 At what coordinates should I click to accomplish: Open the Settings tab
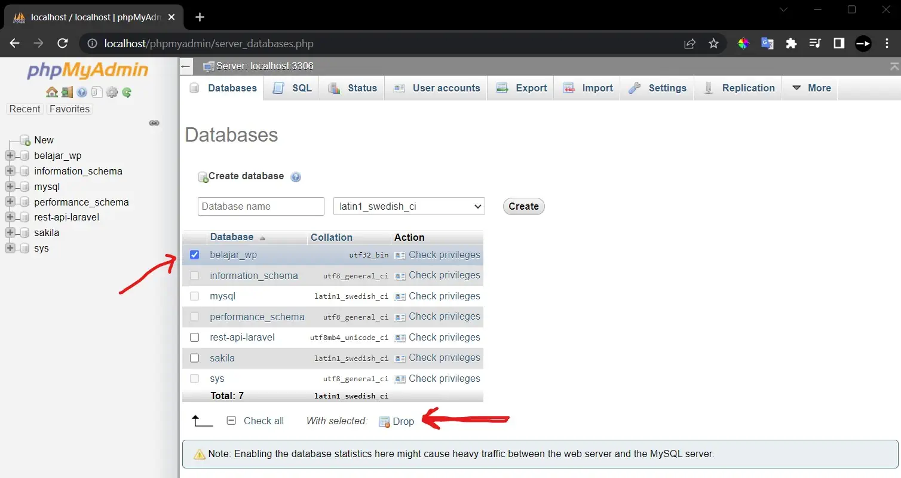657,88
